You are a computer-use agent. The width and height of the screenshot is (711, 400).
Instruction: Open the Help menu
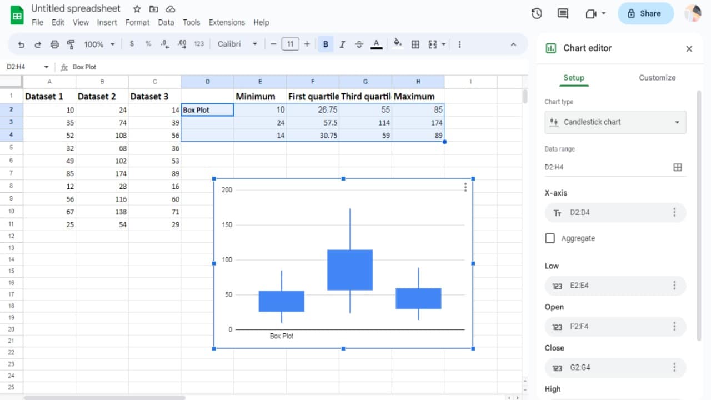(x=261, y=22)
